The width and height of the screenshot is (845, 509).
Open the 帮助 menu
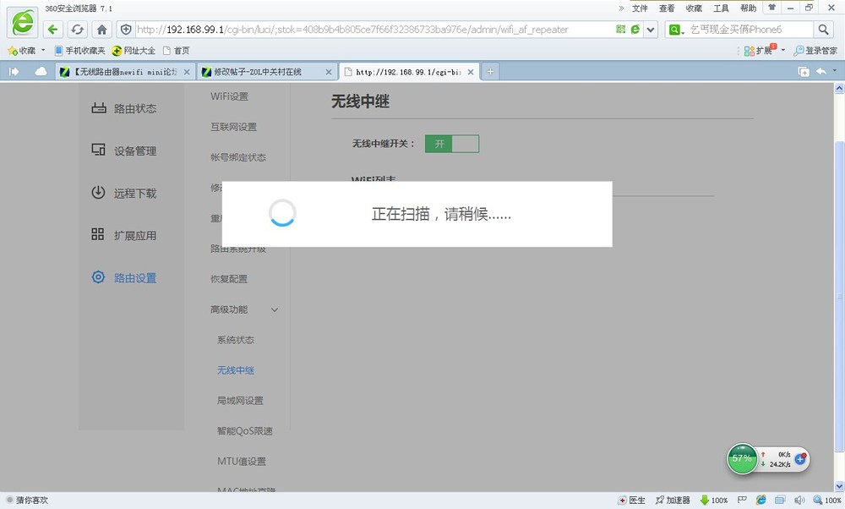tap(748, 8)
